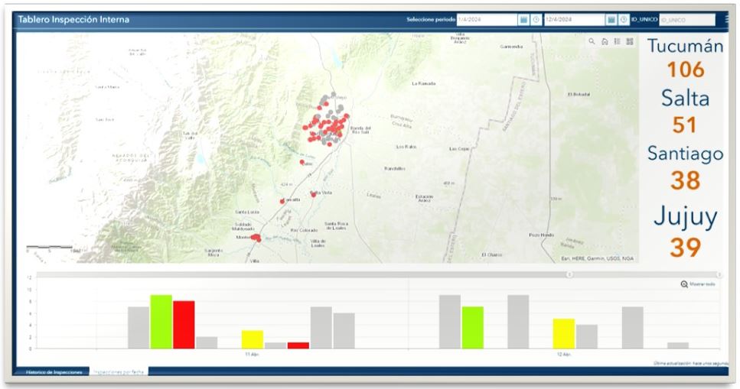
Task: Click the end date field 12/4/2024
Action: tap(574, 19)
